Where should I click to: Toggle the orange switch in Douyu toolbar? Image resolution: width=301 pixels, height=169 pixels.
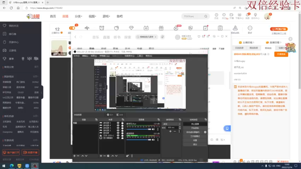(x=72, y=28)
